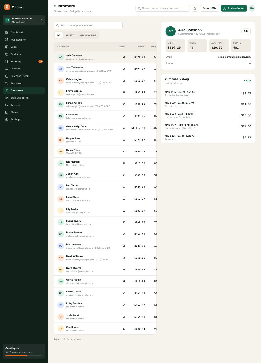Click the ZB avatar for Zoe Bennett

point(61,328)
